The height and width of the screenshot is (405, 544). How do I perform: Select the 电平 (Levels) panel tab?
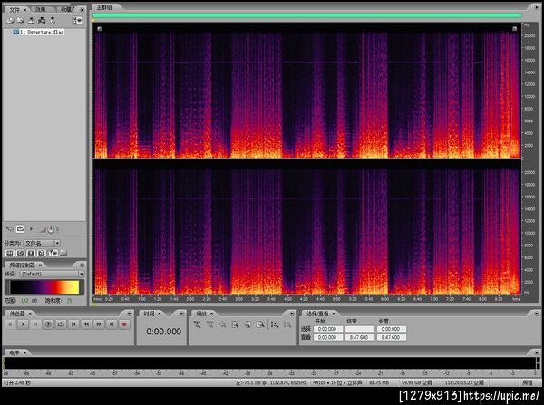[15, 352]
